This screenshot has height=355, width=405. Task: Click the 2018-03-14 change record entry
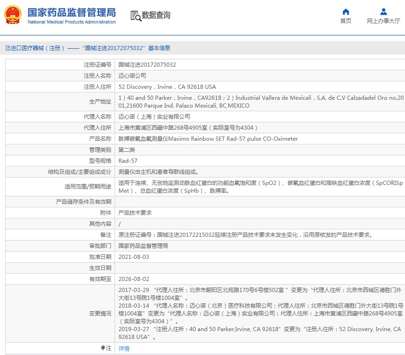pyautogui.click(x=260, y=314)
